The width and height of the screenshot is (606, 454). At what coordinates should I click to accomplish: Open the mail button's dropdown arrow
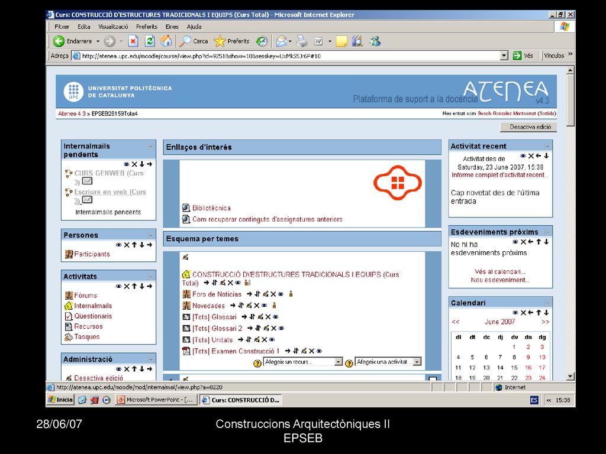click(x=290, y=41)
